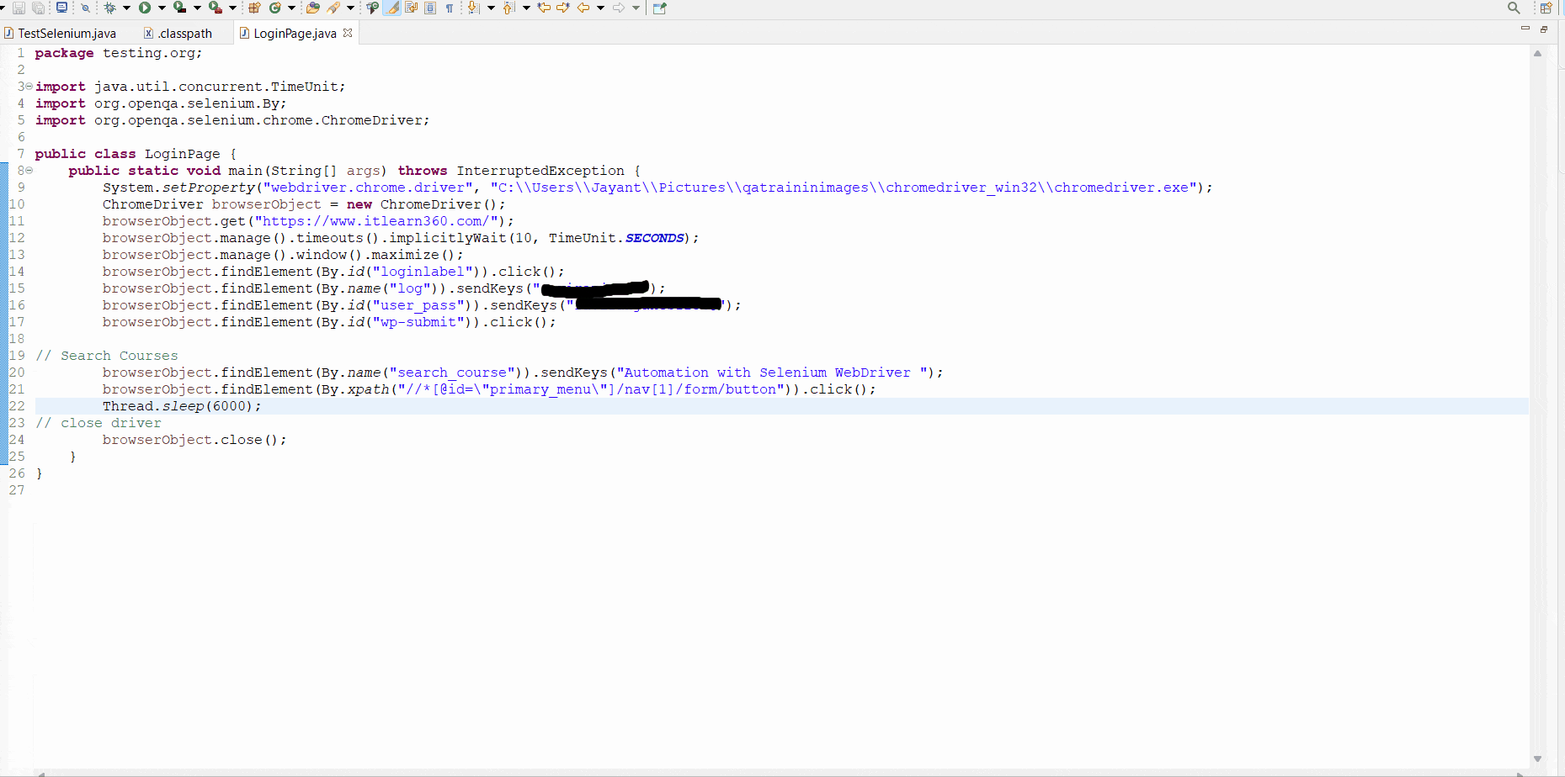The height and width of the screenshot is (777, 1565).
Task: Open the Forward history dropdown arrow
Action: (x=636, y=8)
